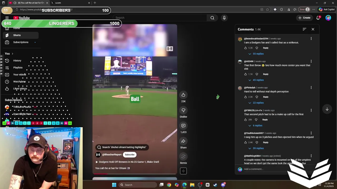Open options menu for @F3RGZILLA-v1v comment
337x189 pixels.
pyautogui.click(x=311, y=110)
